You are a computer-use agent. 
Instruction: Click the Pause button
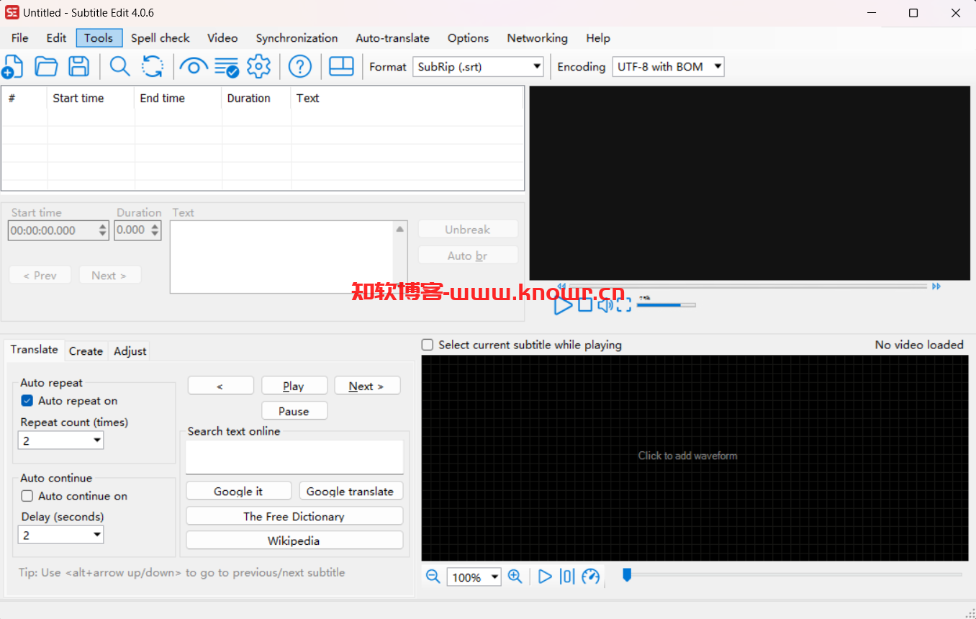294,411
